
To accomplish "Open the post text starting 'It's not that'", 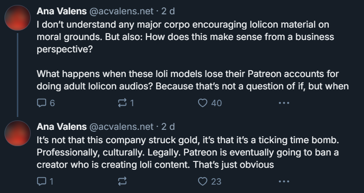I will click(188, 152).
